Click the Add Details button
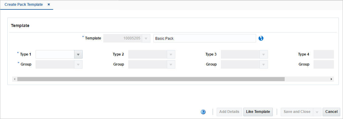 coord(229,112)
